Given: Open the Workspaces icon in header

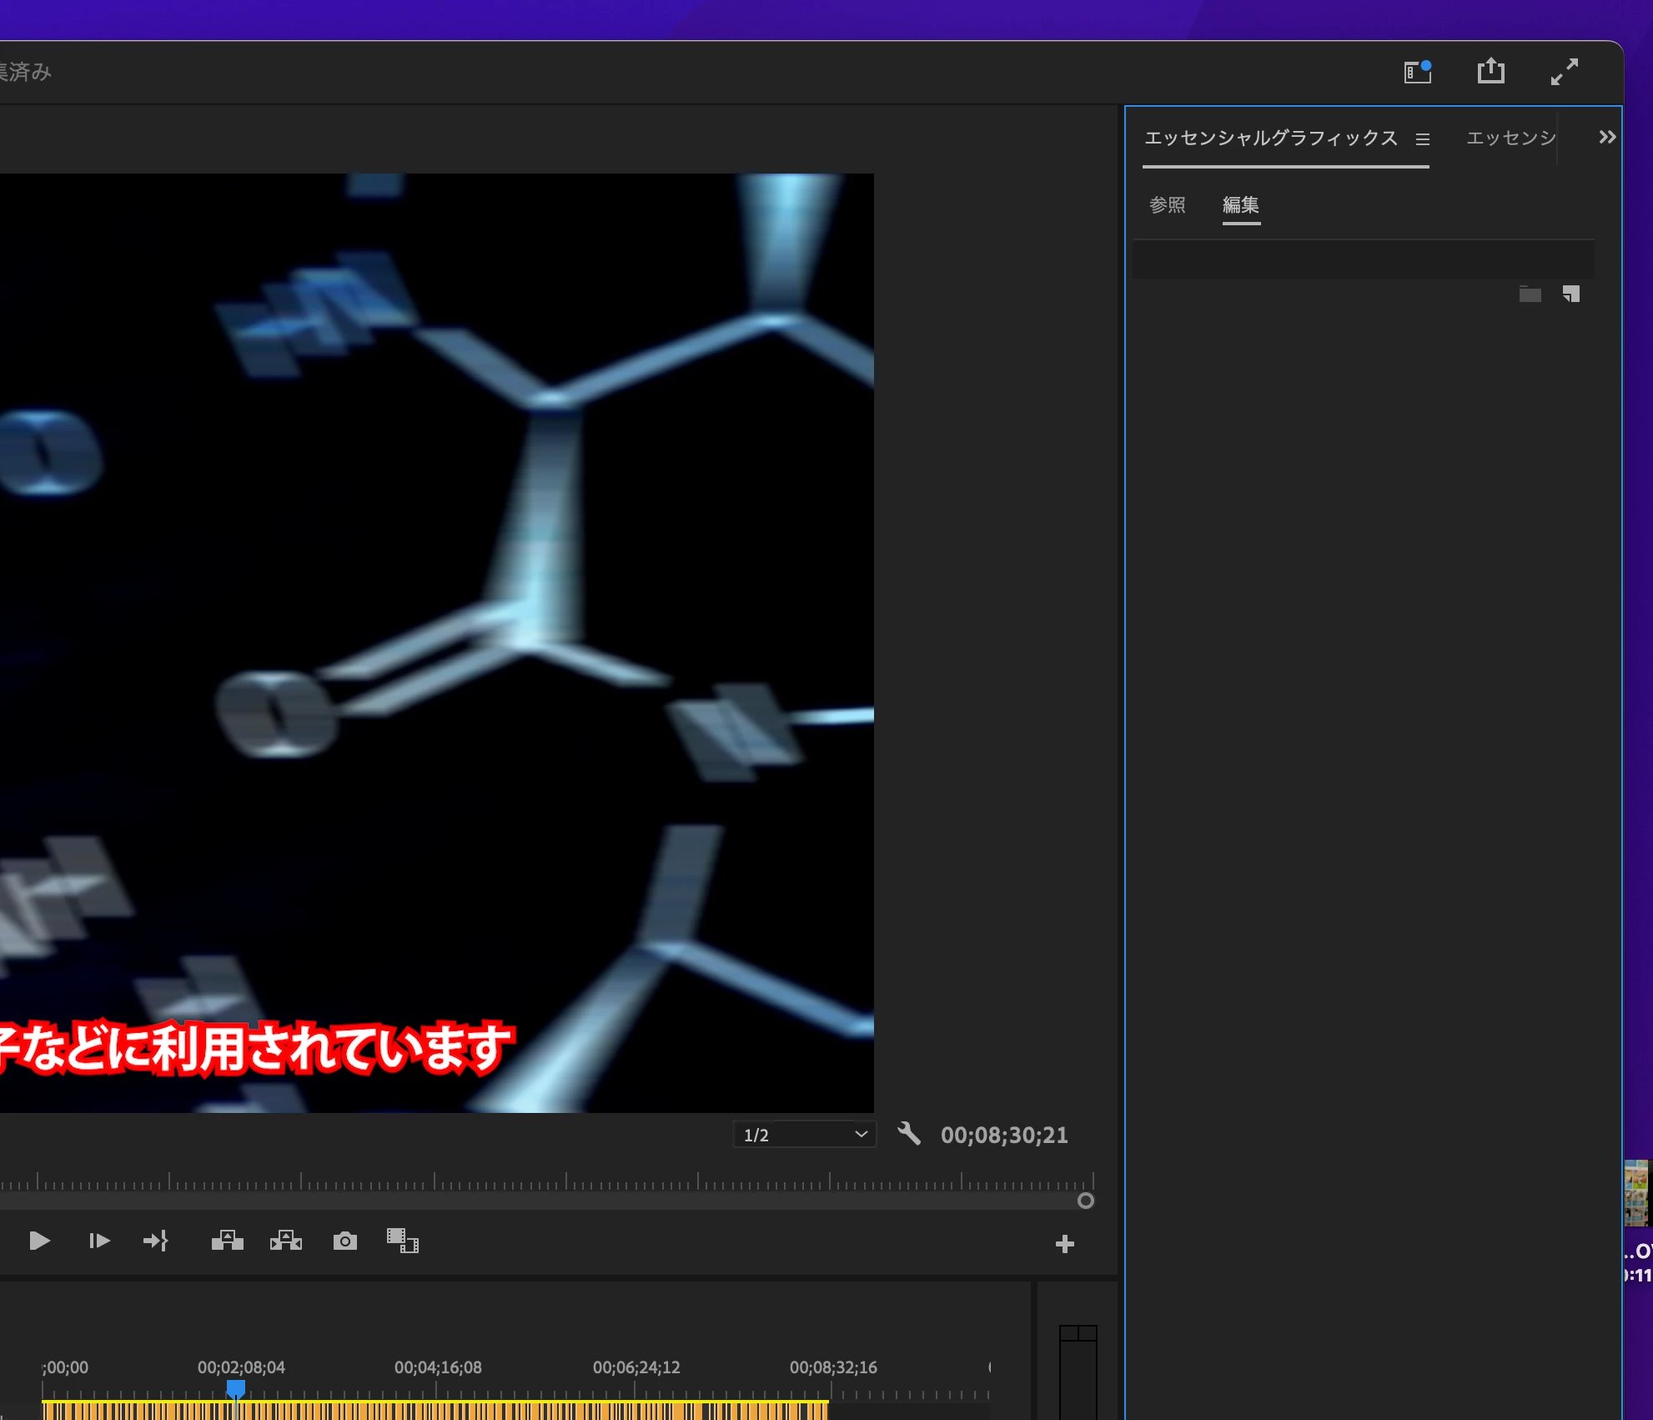Looking at the screenshot, I should 1418,72.
